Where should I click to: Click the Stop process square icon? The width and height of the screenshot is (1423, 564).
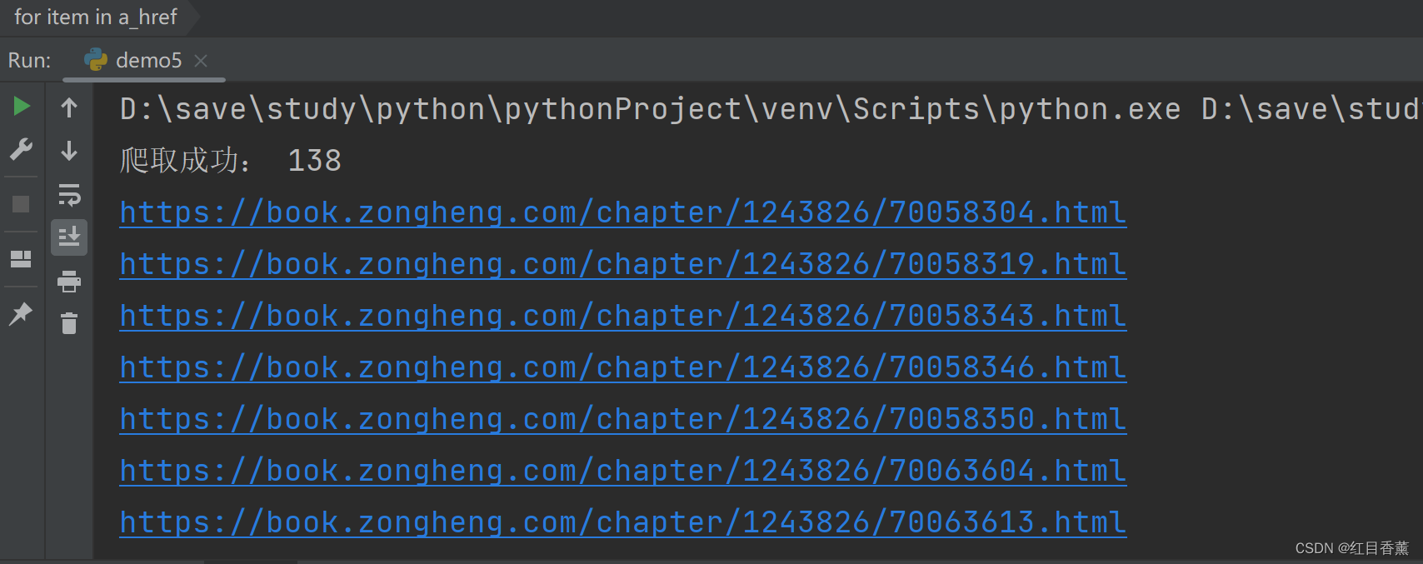coord(21,204)
